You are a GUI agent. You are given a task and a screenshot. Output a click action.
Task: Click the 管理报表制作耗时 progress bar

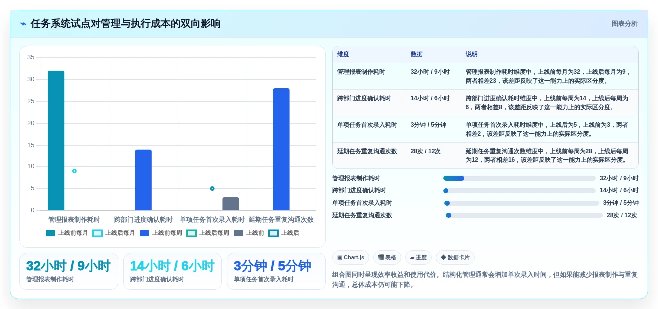[519, 178]
